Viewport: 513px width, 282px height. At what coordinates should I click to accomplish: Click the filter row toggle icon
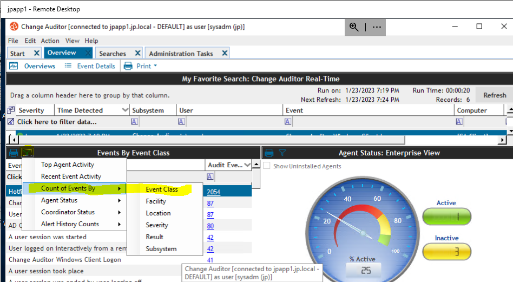11,122
